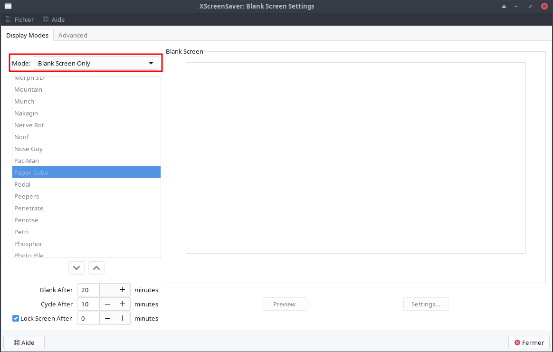Decrease Lock Screen After with minus
The height and width of the screenshot is (352, 553).
107,318
